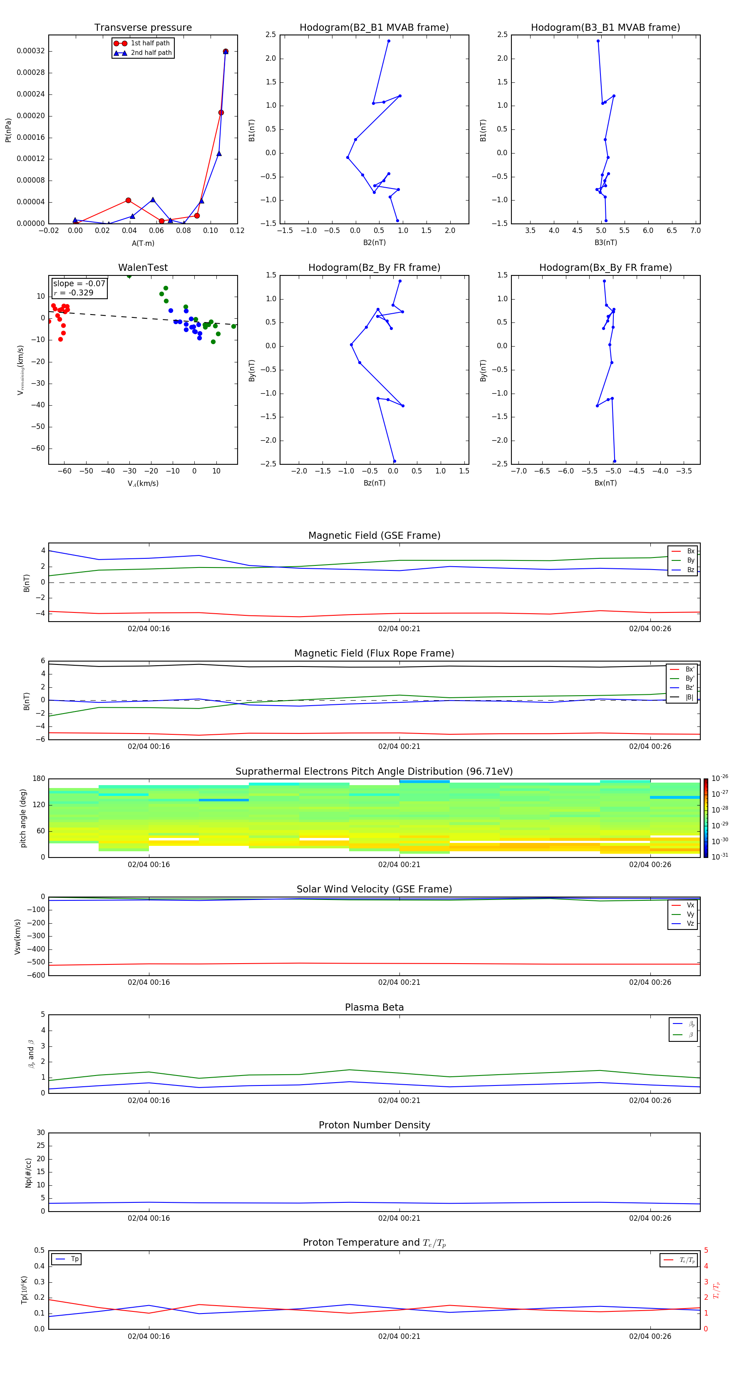Select the "Hodogram(B3_B1 MVAB frame)" title
Screen dimensions: 749x1373
click(x=605, y=27)
